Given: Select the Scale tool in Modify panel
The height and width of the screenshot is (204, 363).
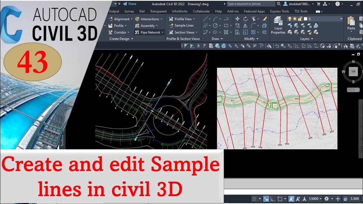Looking at the screenshot, I should [245, 32].
